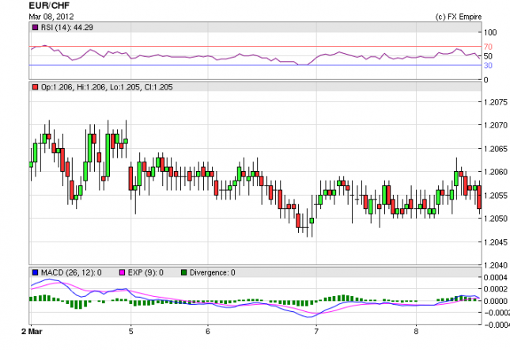Click the RSI (14): 44.29 label
Screen dimensions: 510x350
(x=66, y=28)
